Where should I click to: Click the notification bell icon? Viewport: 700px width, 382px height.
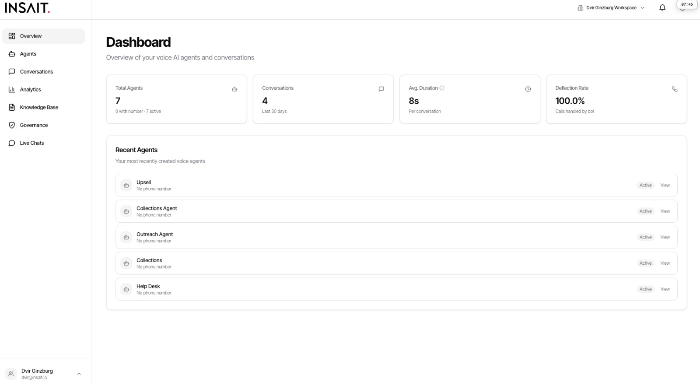coord(662,8)
